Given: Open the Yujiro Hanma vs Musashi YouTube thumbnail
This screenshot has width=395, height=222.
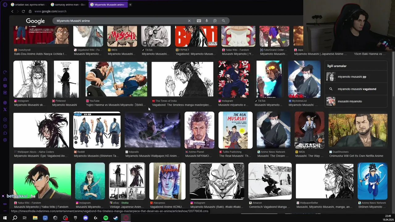Looking at the screenshot, I should [x=116, y=79].
